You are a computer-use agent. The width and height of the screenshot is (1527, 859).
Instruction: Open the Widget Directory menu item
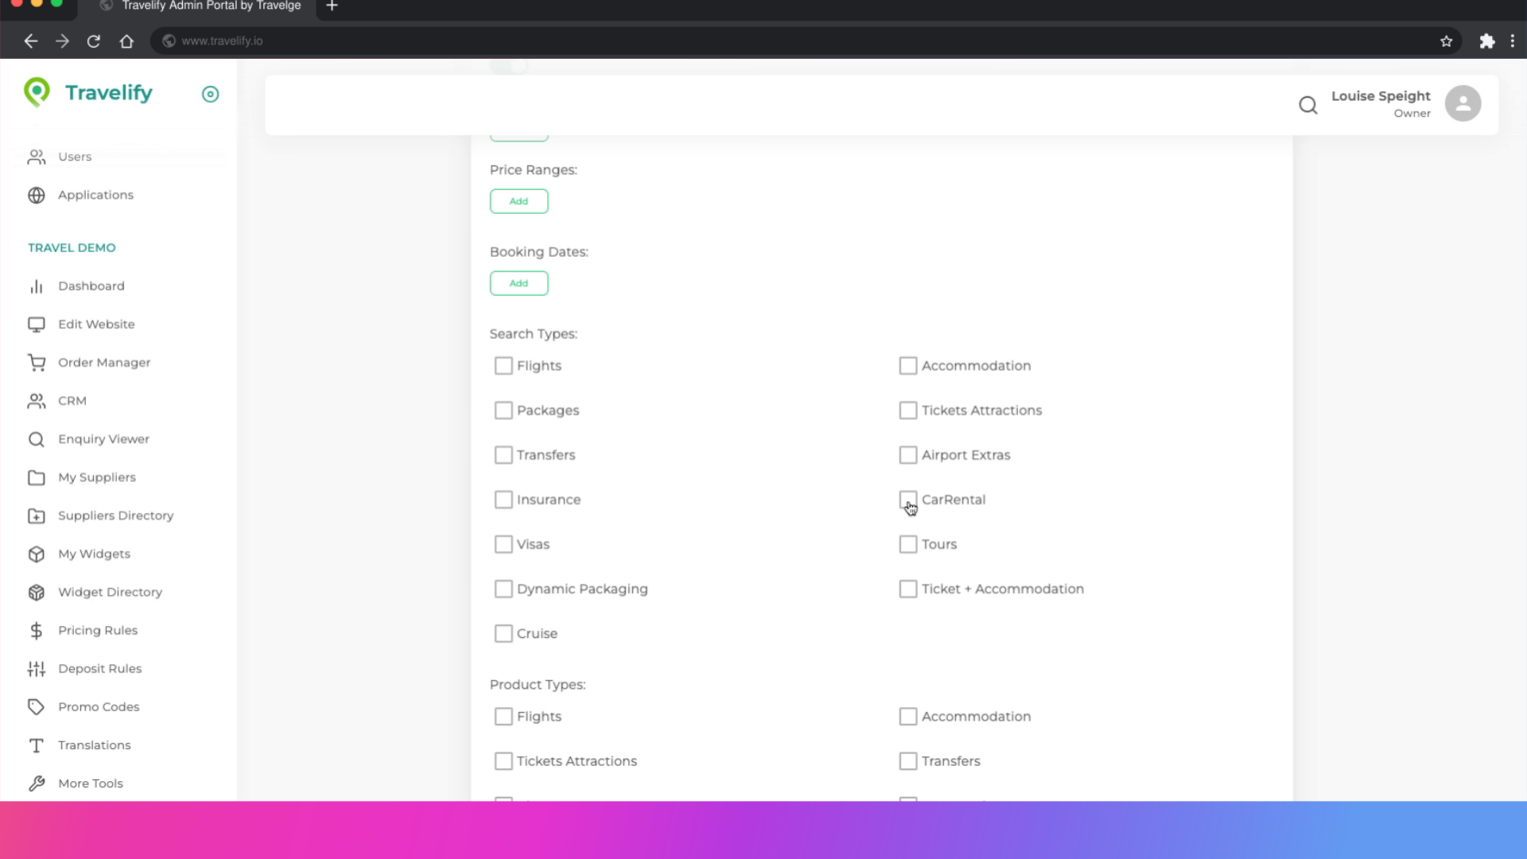110,593
